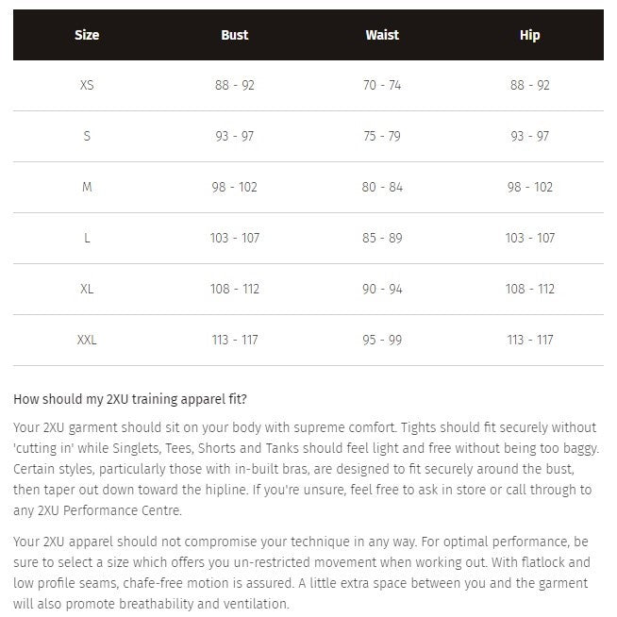Click the waist value 70 - 74
The height and width of the screenshot is (617, 617).
coord(382,85)
